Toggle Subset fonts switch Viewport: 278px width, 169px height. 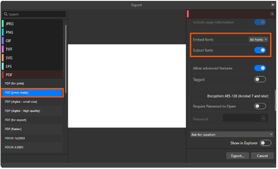click(260, 50)
